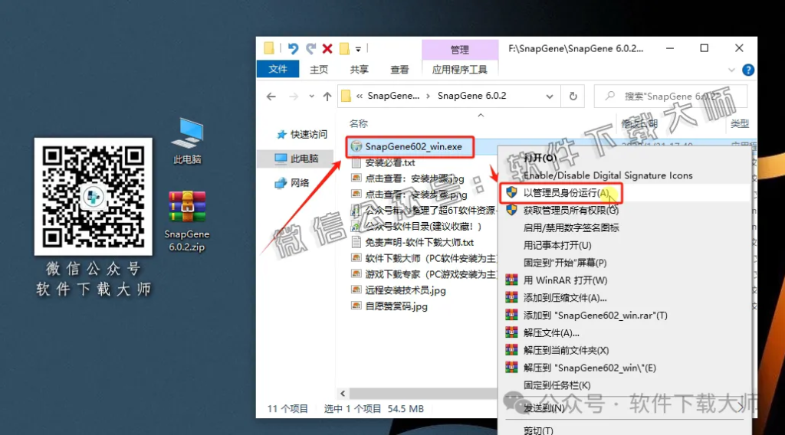Refresh the folder view

click(x=573, y=96)
